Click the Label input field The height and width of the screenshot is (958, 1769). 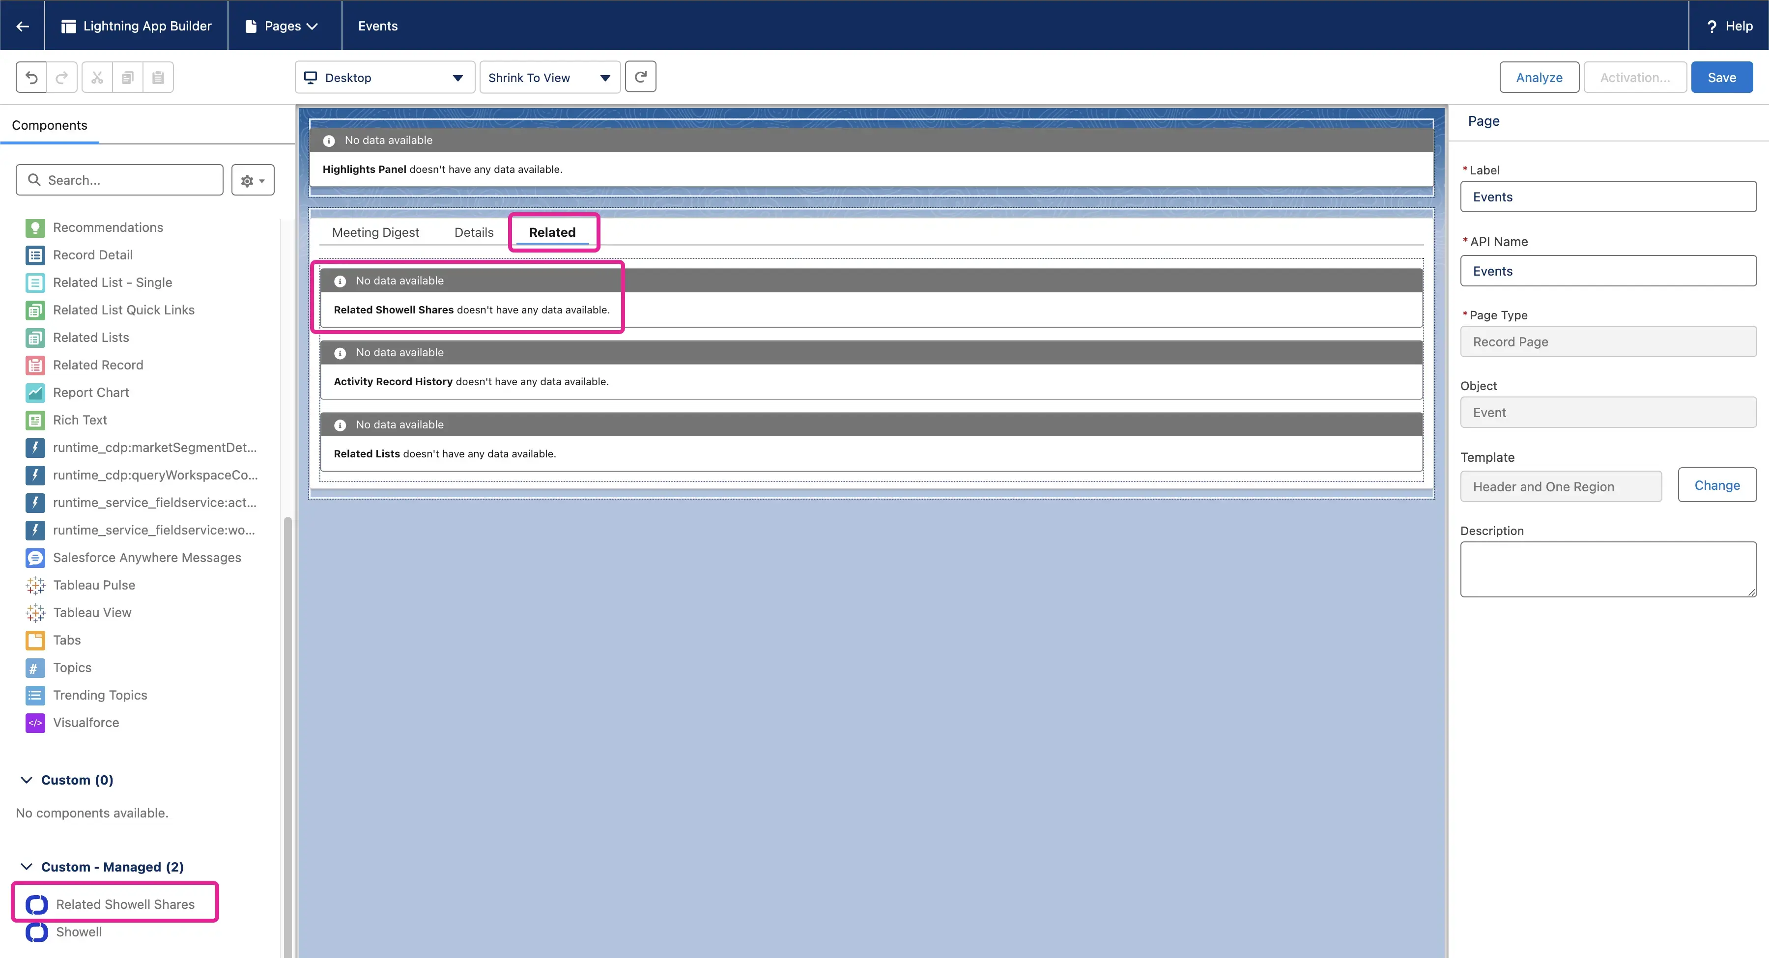pyautogui.click(x=1608, y=197)
